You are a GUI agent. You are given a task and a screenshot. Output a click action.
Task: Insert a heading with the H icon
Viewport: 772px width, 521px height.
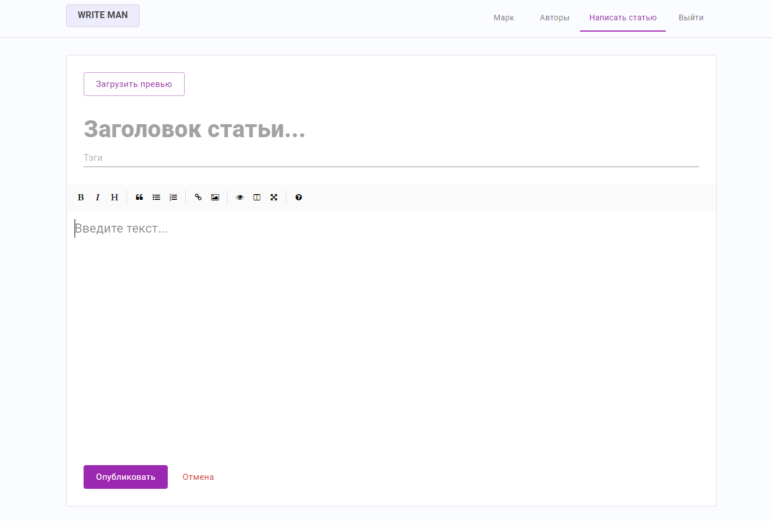[x=114, y=197]
